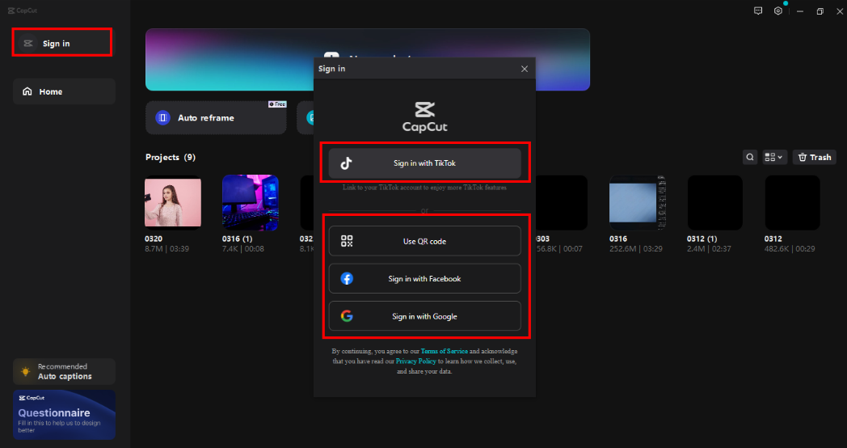Open the feedback message icon in title bar

(x=758, y=11)
